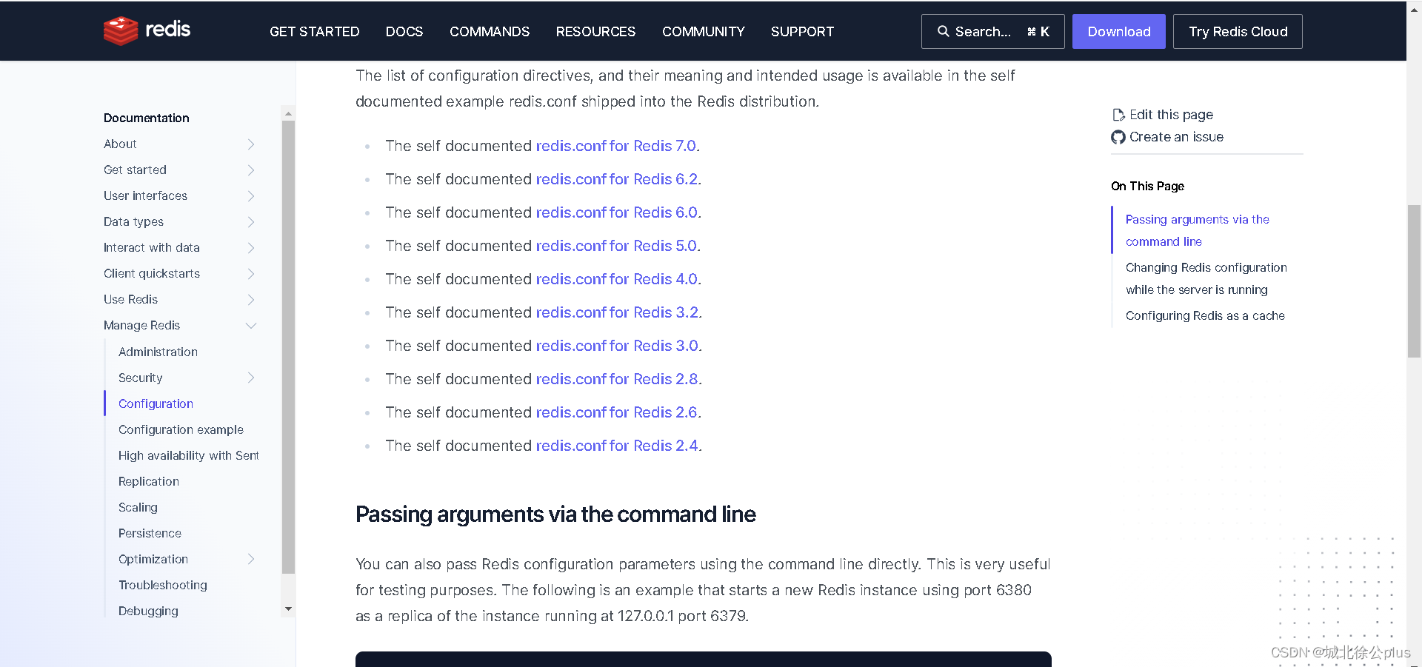
Task: Click the GitHub icon beside Create an issue
Action: coord(1118,137)
